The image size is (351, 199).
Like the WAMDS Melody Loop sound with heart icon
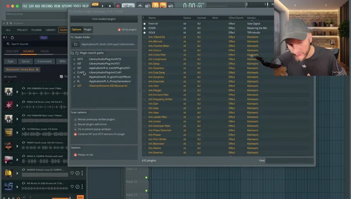(x=72, y=173)
